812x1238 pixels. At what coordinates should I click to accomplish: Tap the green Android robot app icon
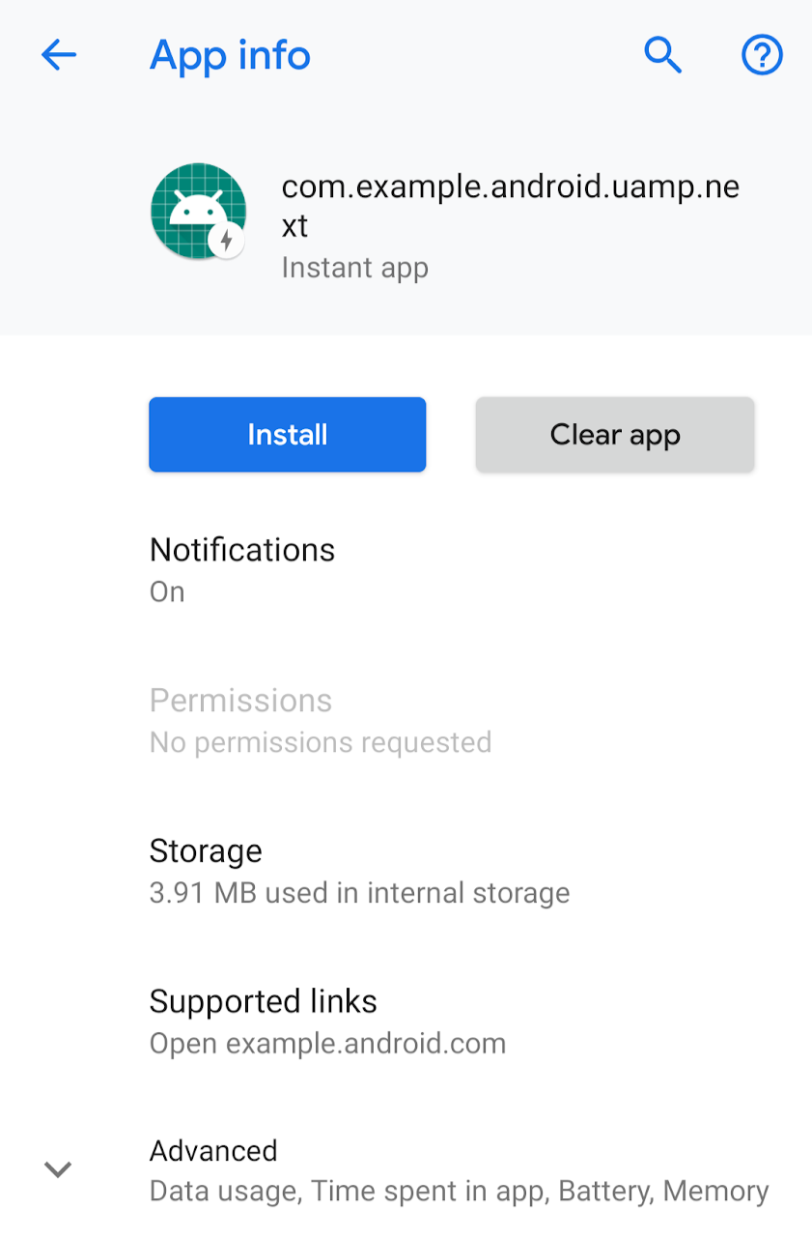(x=199, y=211)
